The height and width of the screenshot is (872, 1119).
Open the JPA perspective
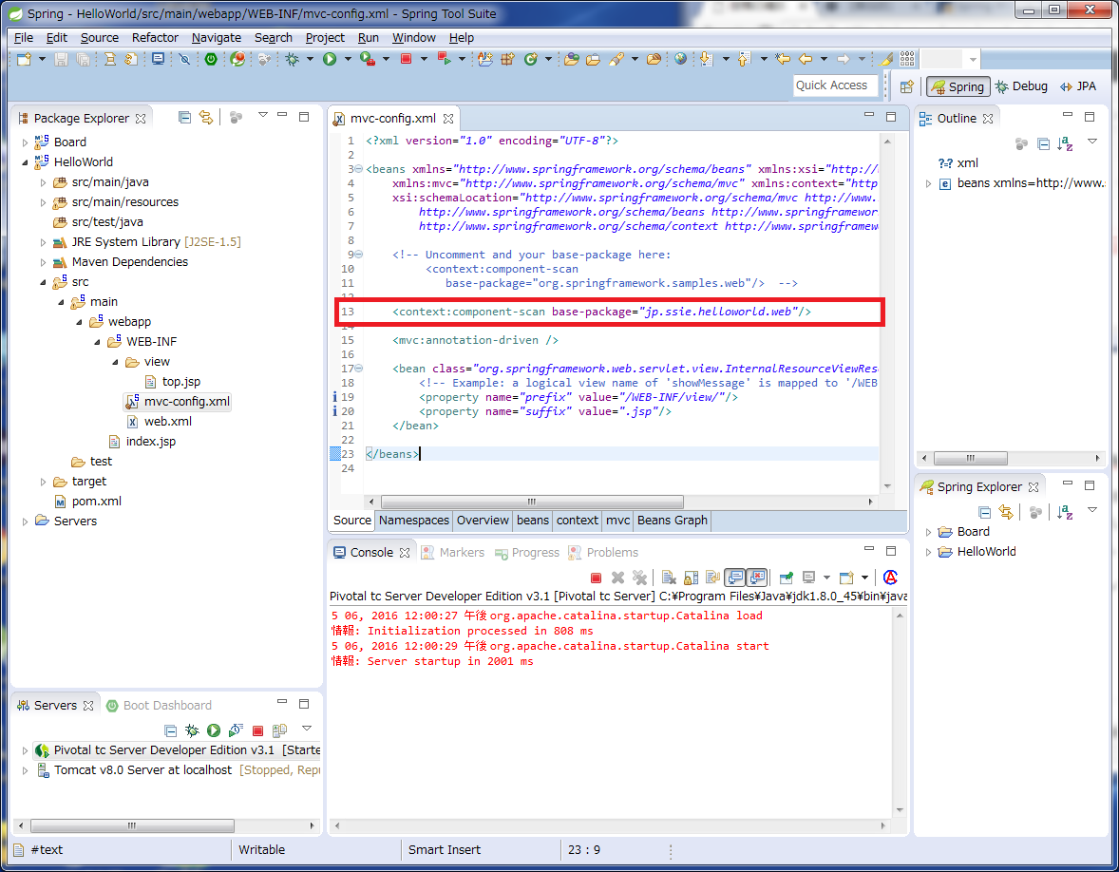[x=1078, y=86]
